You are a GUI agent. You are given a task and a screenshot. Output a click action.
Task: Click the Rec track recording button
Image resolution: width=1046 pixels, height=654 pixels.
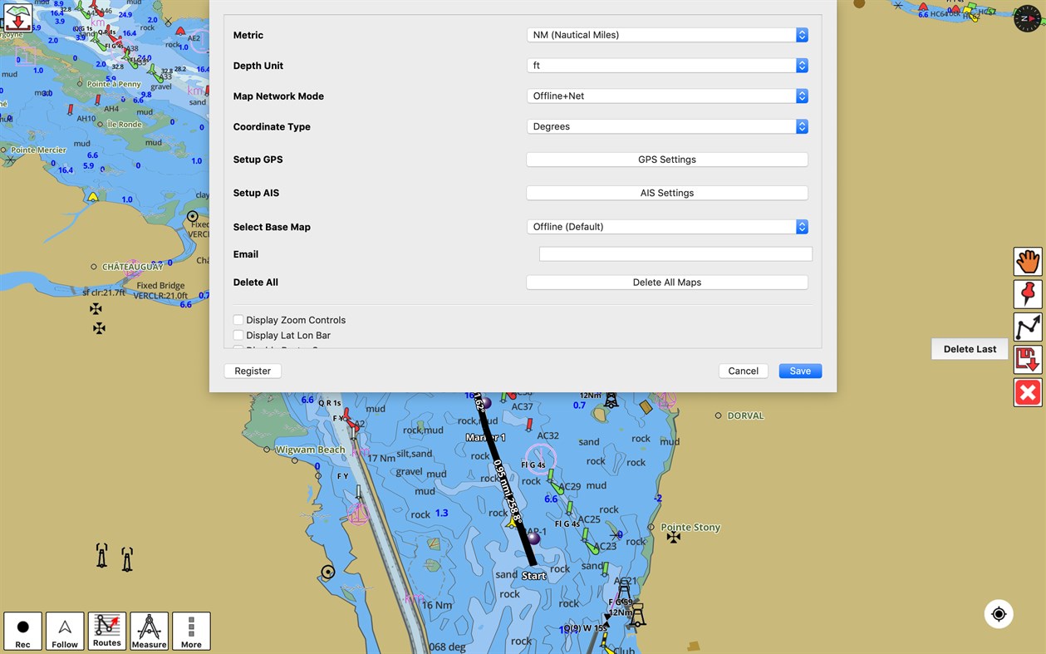click(x=22, y=631)
